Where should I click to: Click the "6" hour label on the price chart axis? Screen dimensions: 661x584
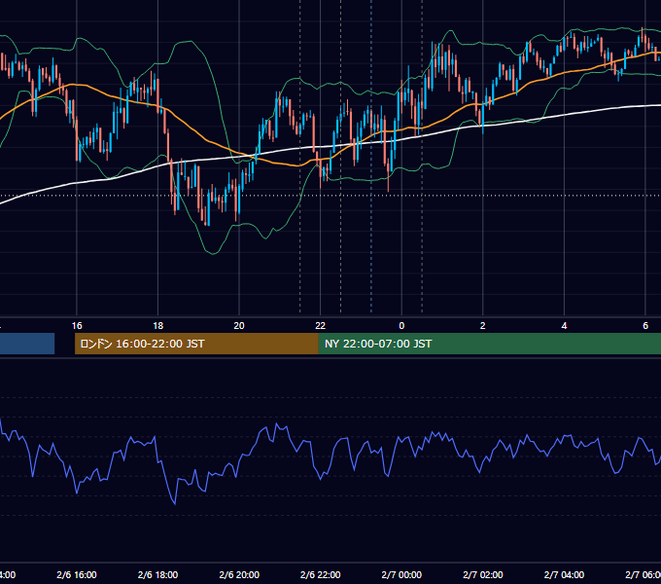tap(645, 326)
